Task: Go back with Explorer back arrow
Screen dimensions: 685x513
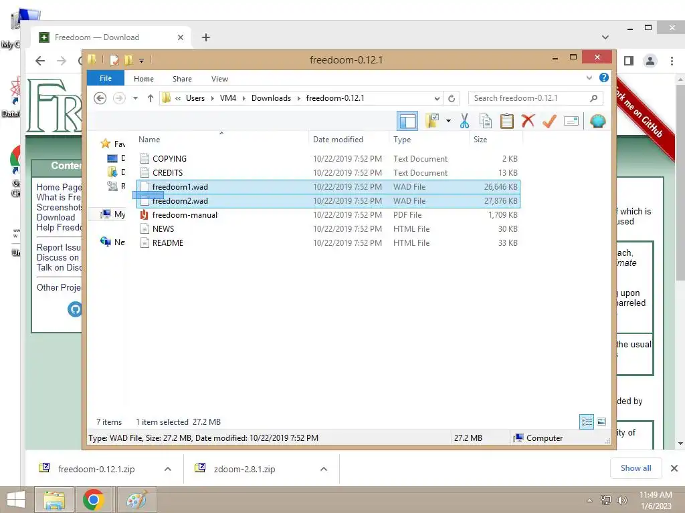Action: click(100, 98)
